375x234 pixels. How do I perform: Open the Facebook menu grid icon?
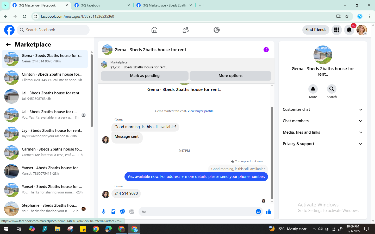[337, 30]
